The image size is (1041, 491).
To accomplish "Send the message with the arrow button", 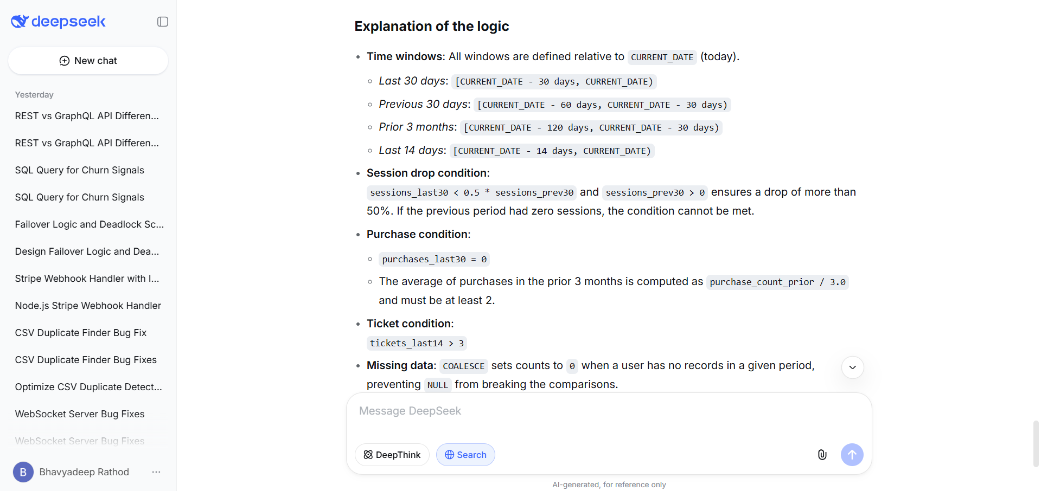I will click(852, 455).
